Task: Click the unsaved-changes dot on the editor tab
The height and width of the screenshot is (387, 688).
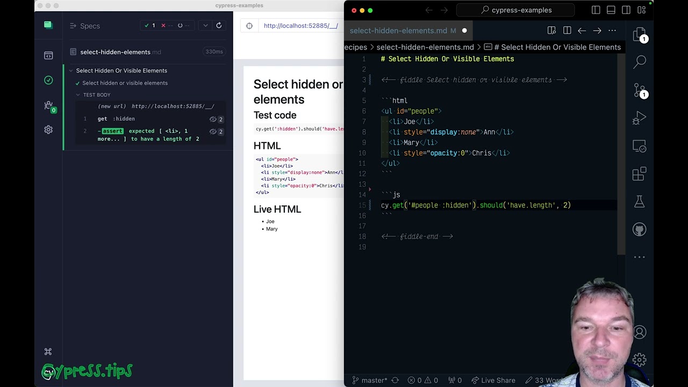Action: point(464,31)
